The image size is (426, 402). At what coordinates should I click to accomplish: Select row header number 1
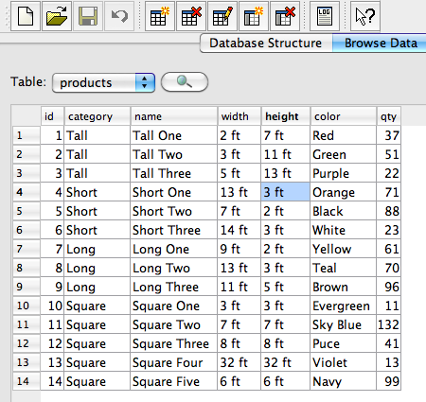point(27,135)
